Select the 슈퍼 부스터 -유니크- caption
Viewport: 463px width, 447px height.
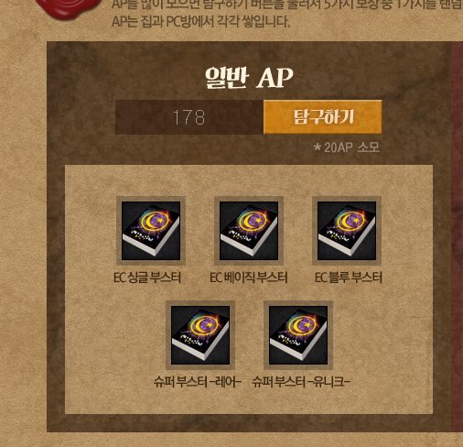(301, 382)
